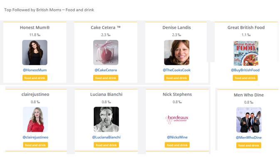Viewport: 280px width, 157px height.
Task: Click the Denise Landis card title
Action: tap(176, 27)
